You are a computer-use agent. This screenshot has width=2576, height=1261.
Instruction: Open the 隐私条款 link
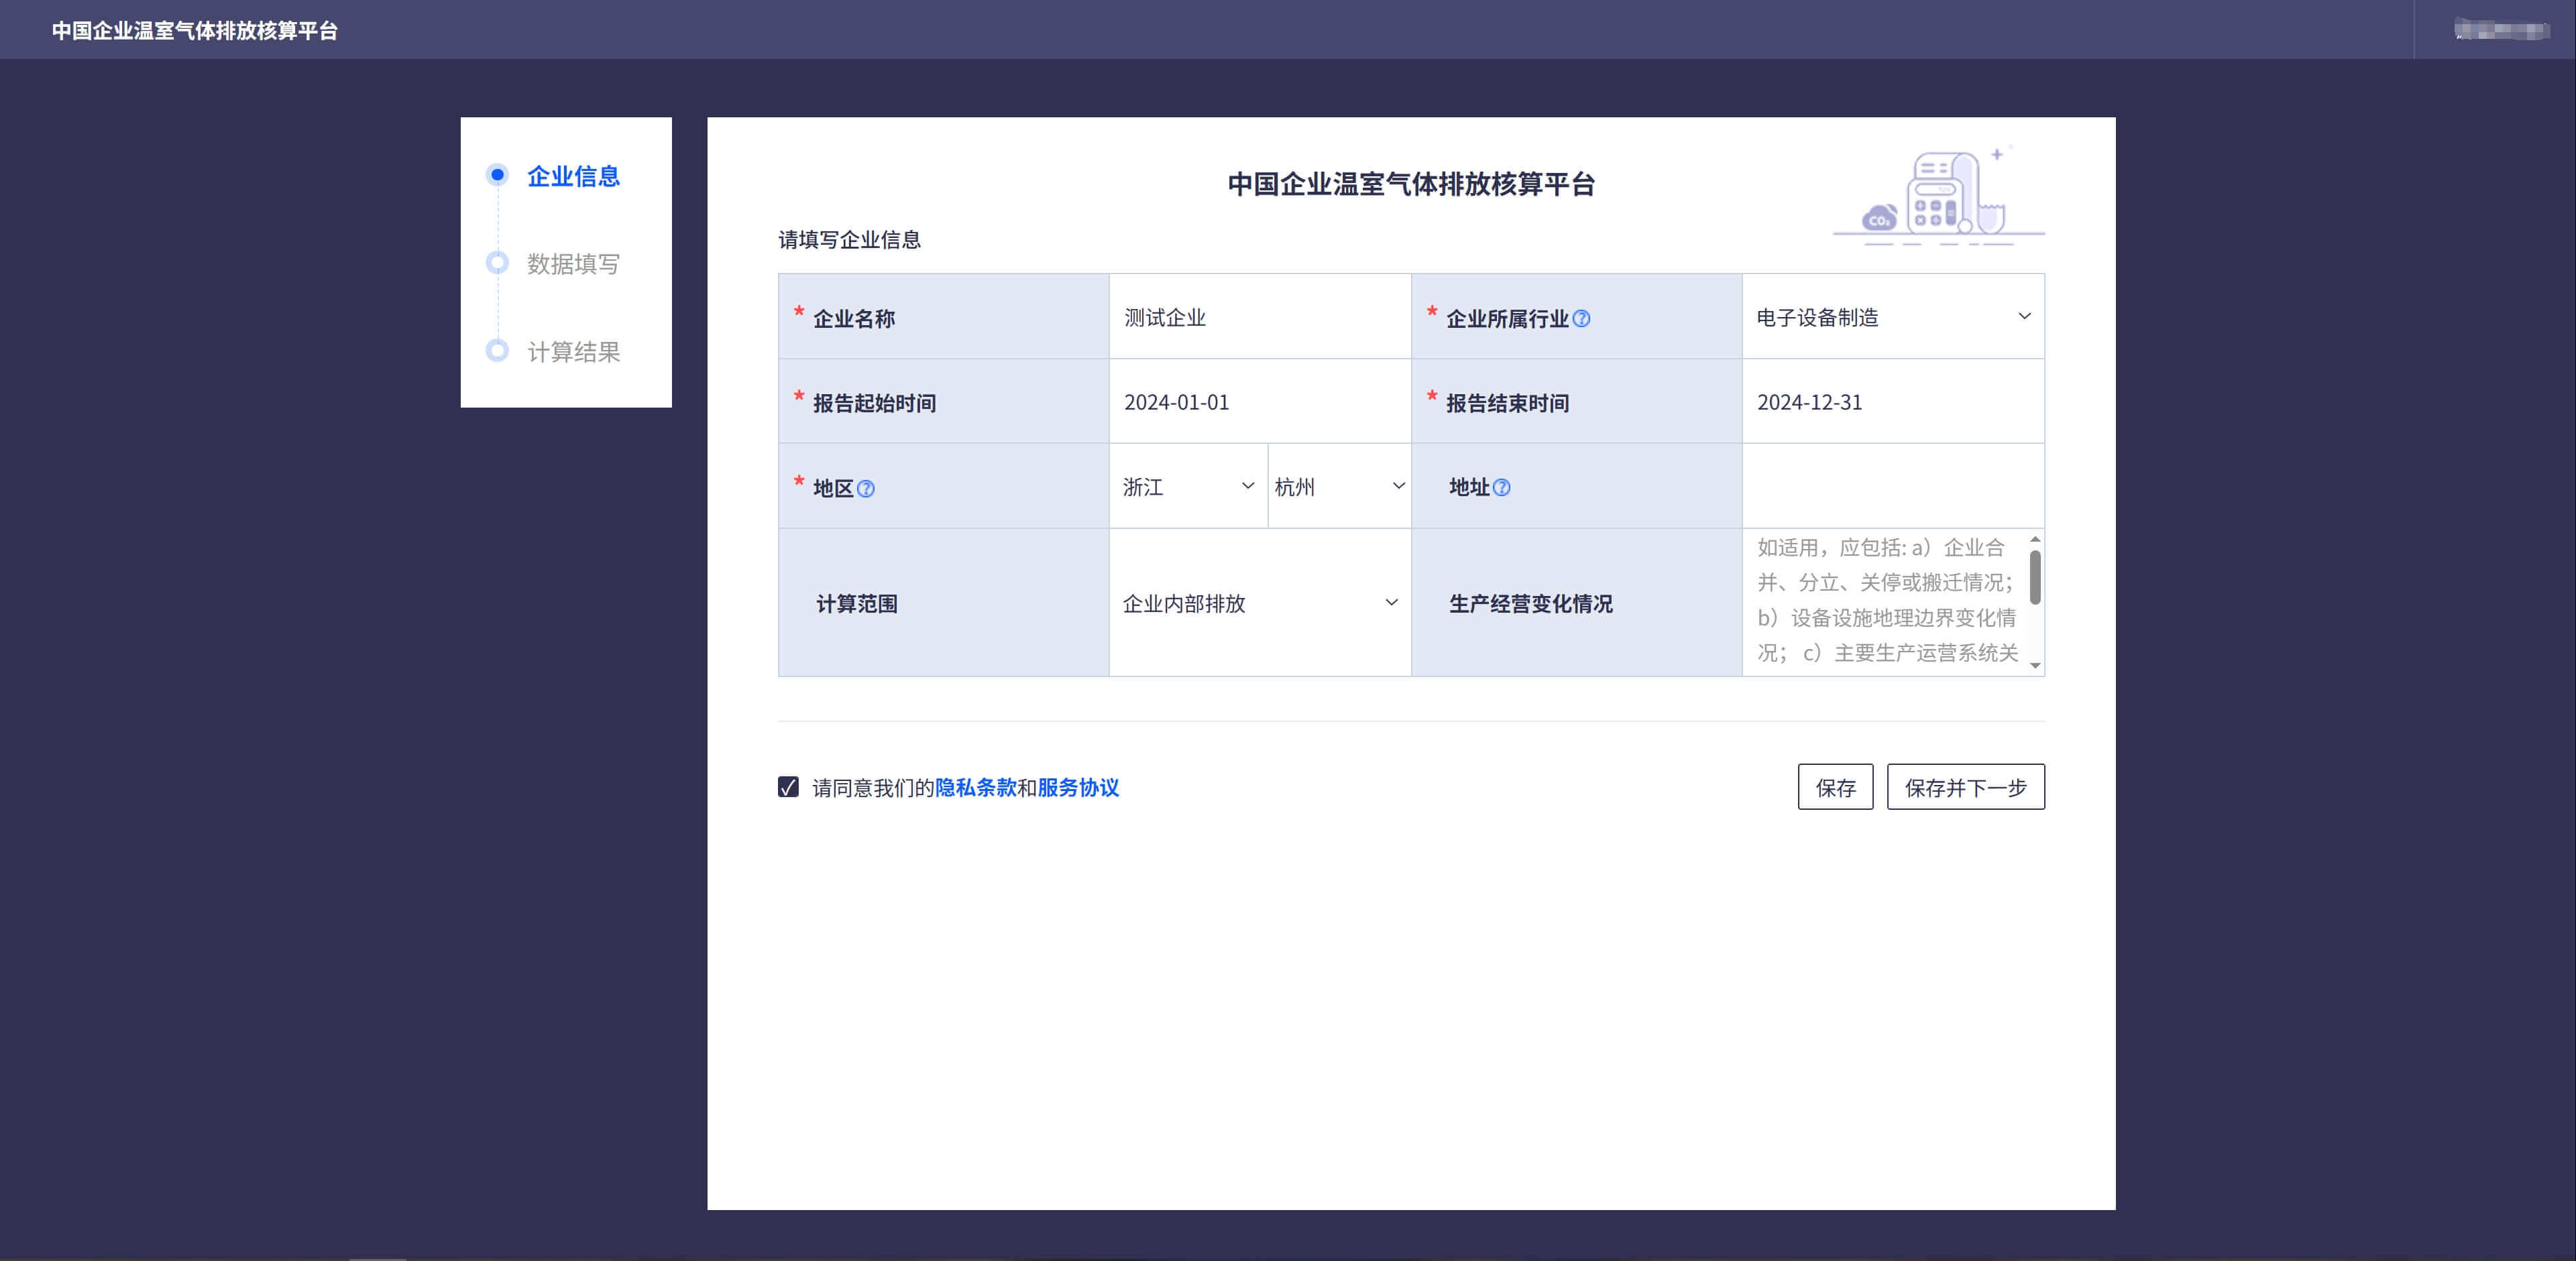point(975,788)
